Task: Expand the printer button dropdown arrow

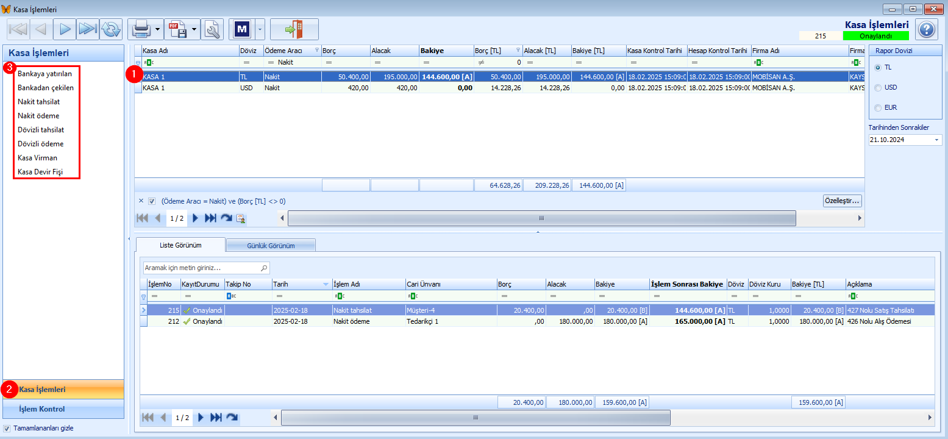Action: point(158,29)
